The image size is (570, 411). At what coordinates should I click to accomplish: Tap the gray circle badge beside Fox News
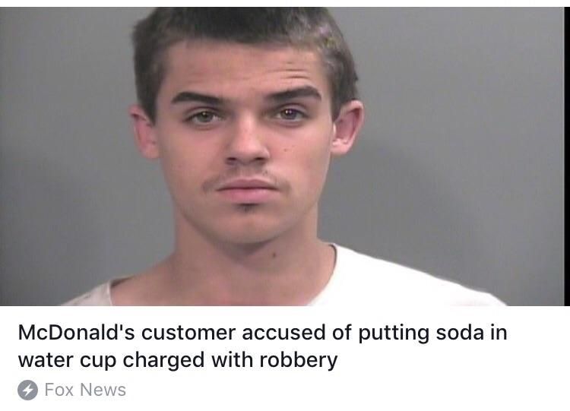coord(27,390)
